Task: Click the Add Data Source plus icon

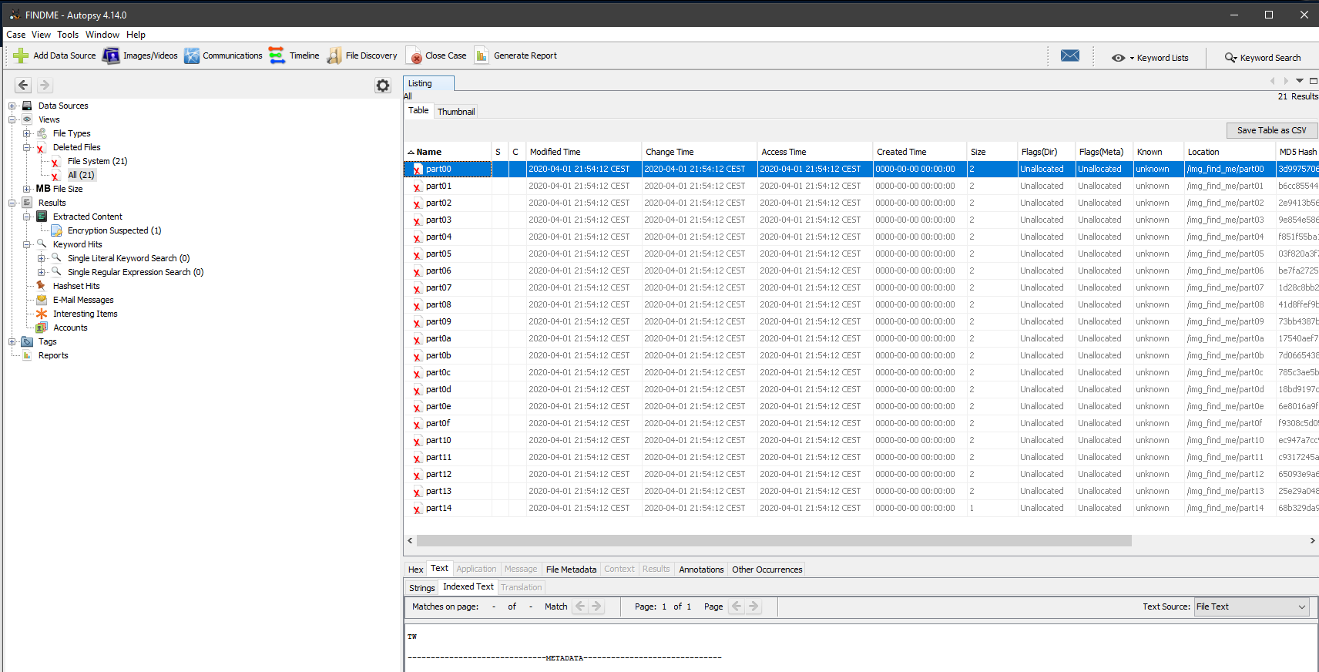Action: [x=21, y=55]
